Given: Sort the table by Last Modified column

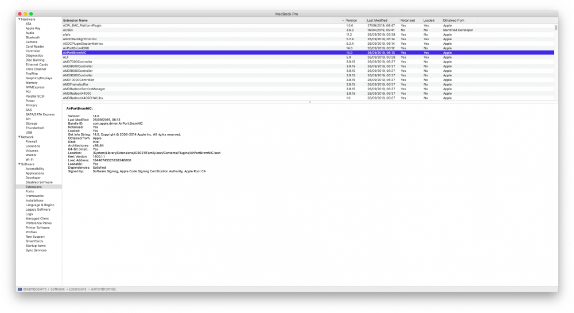Looking at the screenshot, I should pyautogui.click(x=377, y=21).
